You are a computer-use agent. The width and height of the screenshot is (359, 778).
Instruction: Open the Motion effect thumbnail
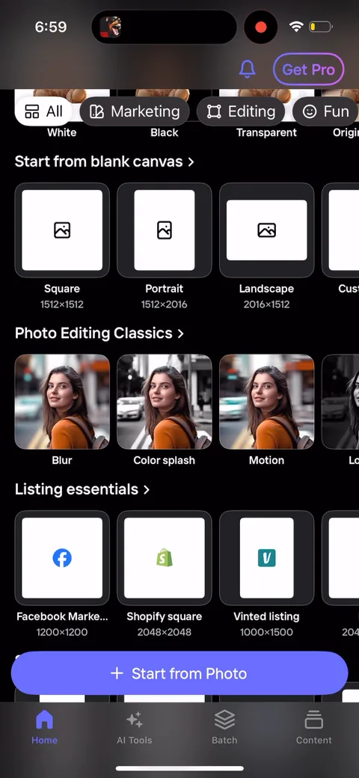pos(267,402)
